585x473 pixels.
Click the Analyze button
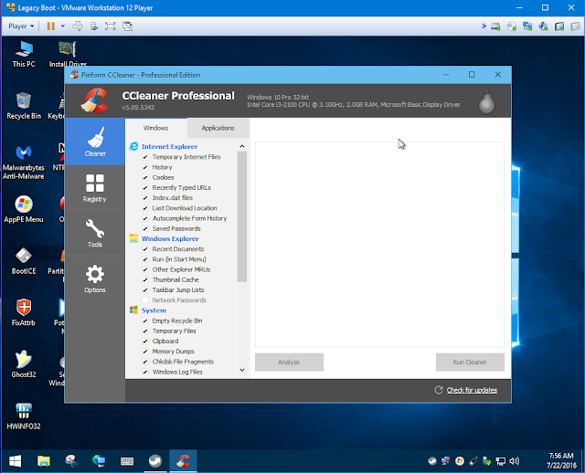(x=289, y=363)
